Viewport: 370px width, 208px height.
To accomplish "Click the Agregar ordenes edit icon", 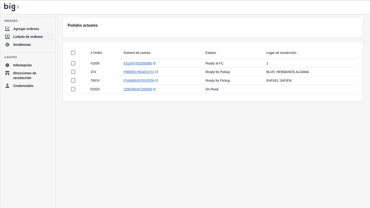I will [x=7, y=29].
